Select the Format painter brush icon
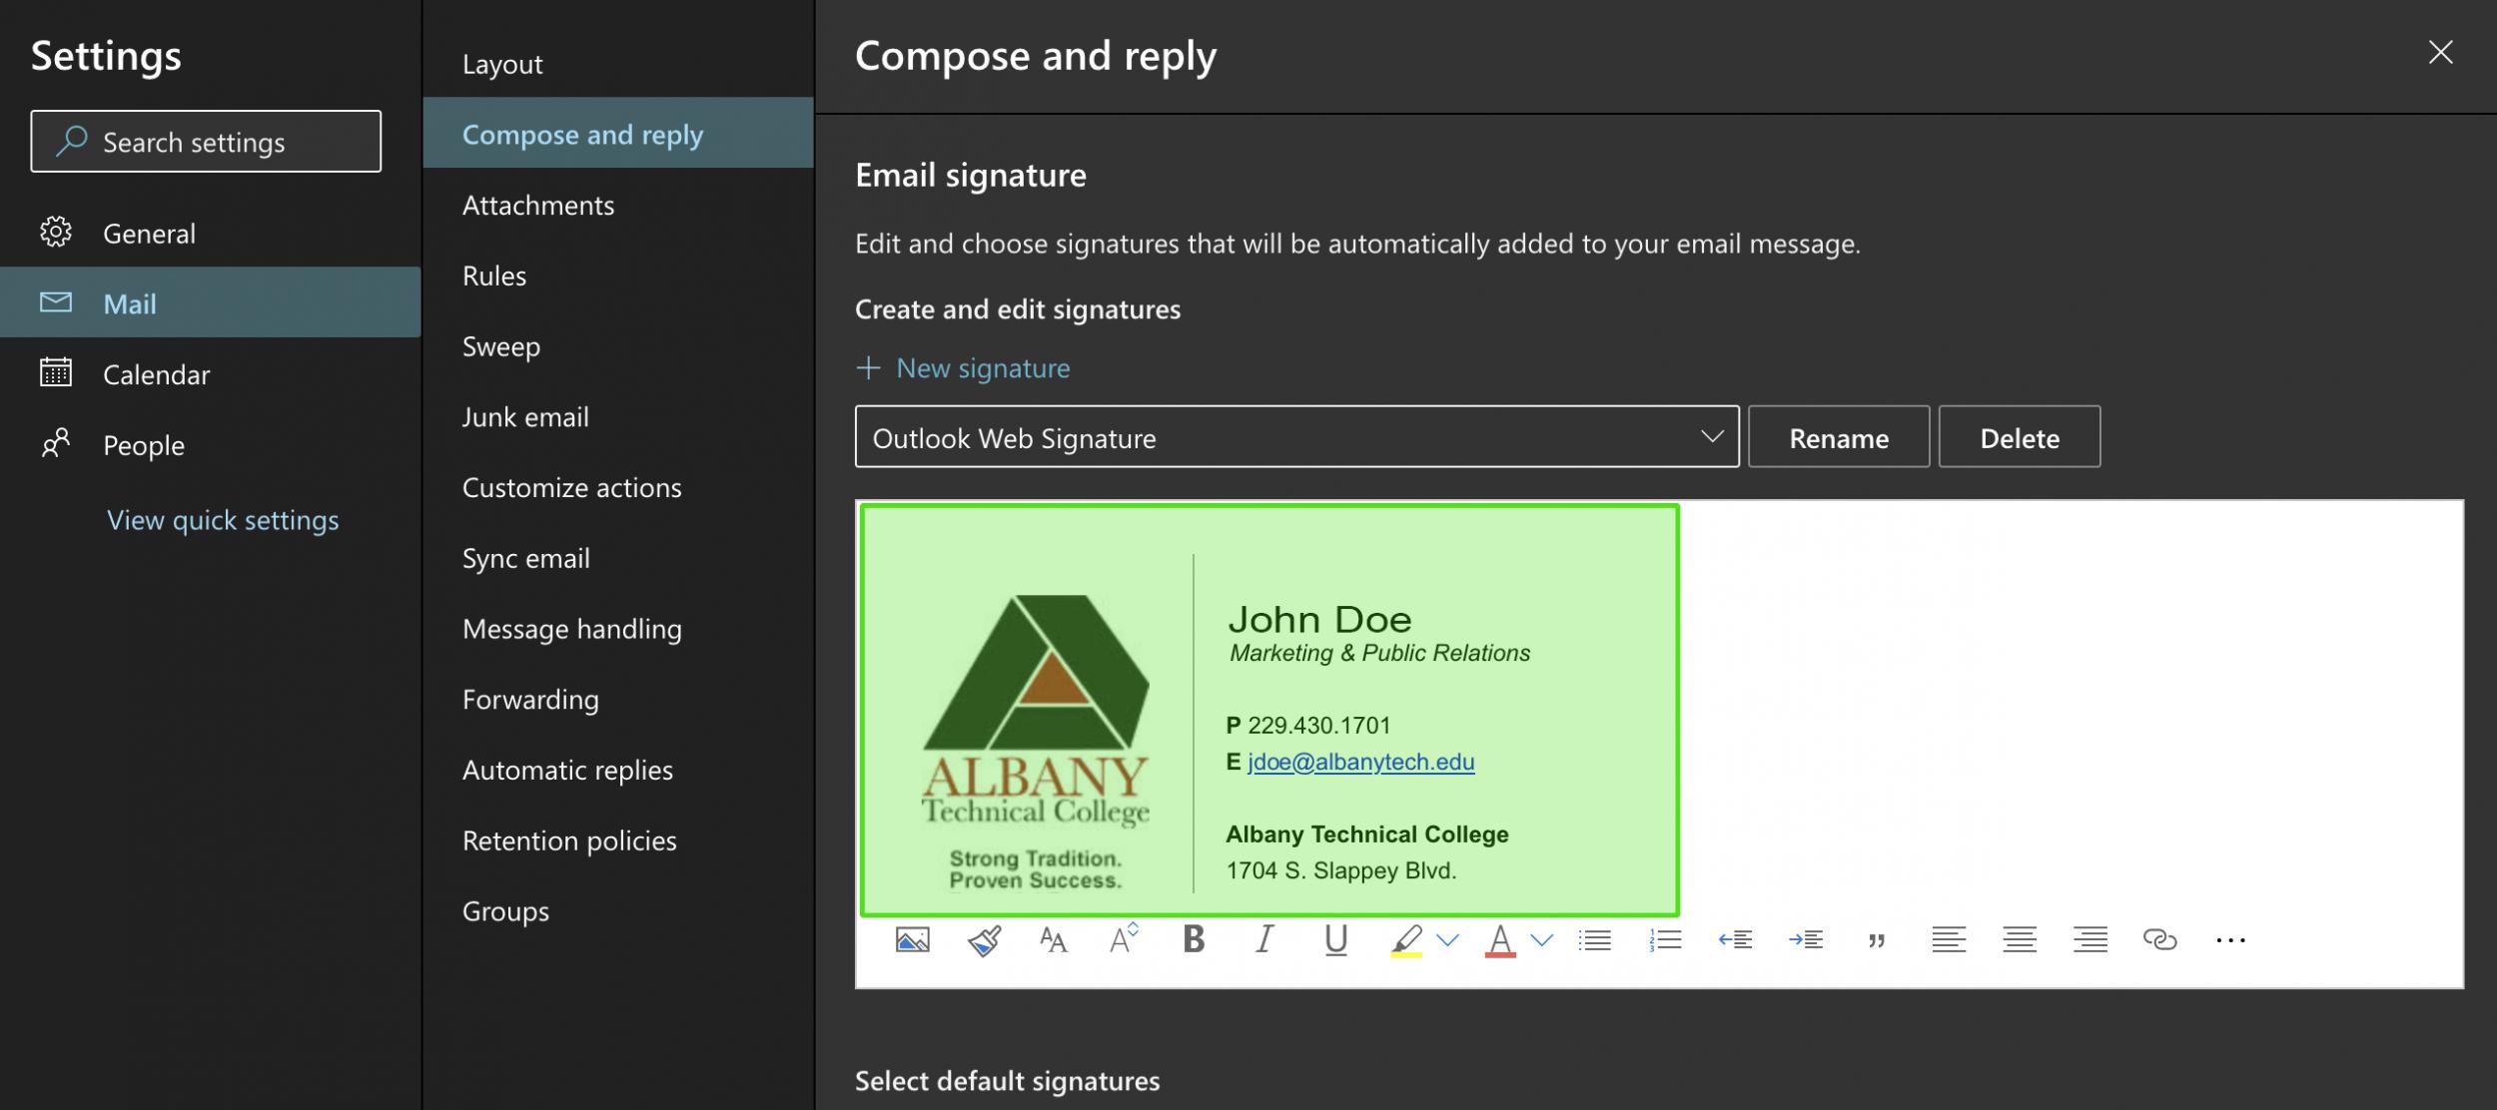Screen dimensions: 2497x1110 984,939
